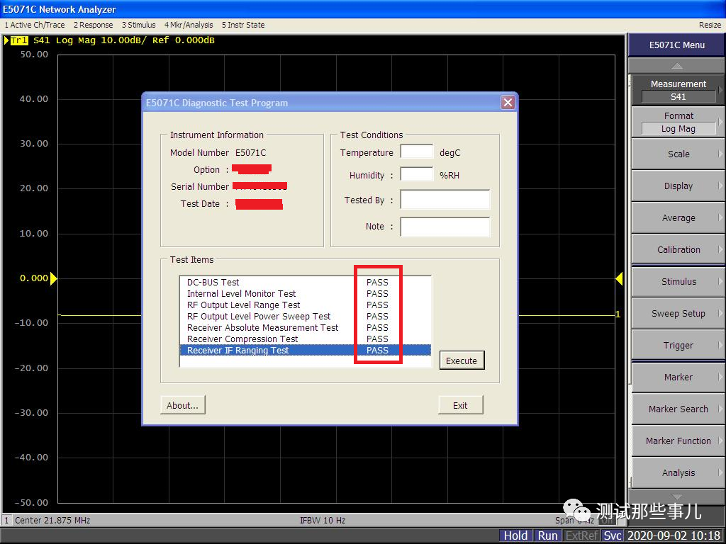
Task: Click the Exit button
Action: click(460, 405)
